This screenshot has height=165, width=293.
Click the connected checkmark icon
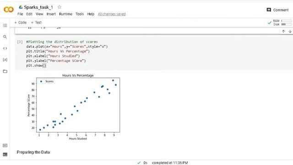270,23
